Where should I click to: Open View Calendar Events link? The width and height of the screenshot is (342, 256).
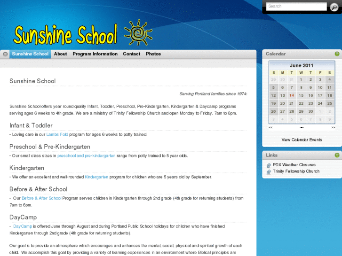[x=302, y=140]
